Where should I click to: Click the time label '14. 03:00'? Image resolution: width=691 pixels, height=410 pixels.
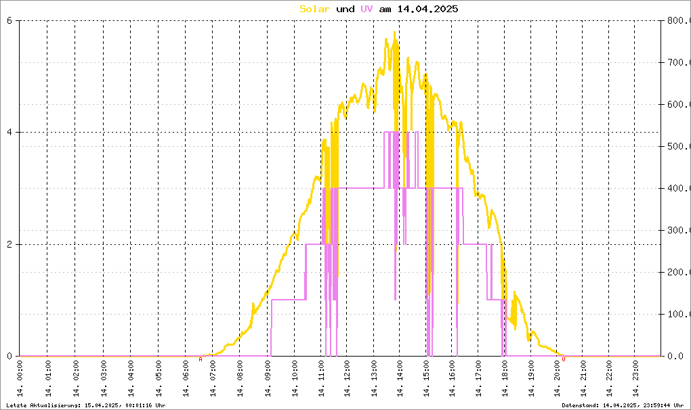(x=104, y=378)
